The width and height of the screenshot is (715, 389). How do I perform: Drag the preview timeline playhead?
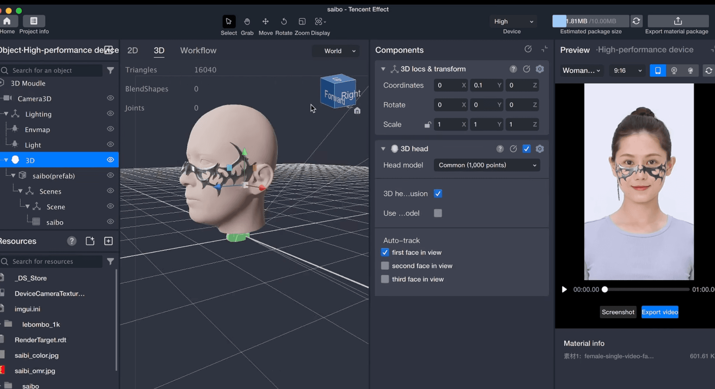(x=605, y=289)
